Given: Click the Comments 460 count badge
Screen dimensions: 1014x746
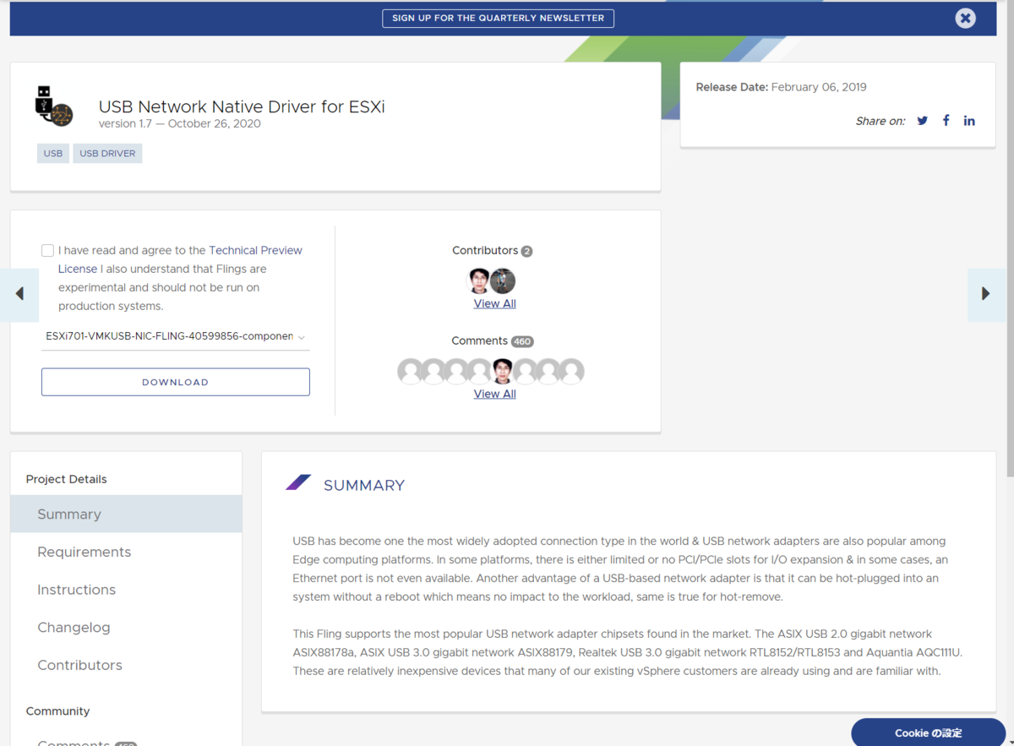Looking at the screenshot, I should tap(522, 341).
